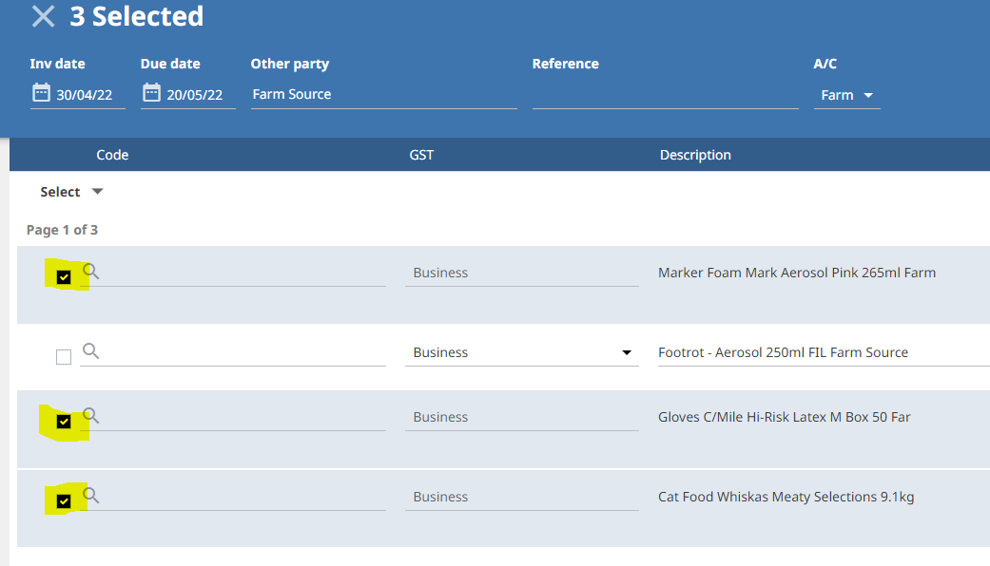Tick the Footrot Aerosol row checkbox
The image size is (990, 566).
coord(64,357)
